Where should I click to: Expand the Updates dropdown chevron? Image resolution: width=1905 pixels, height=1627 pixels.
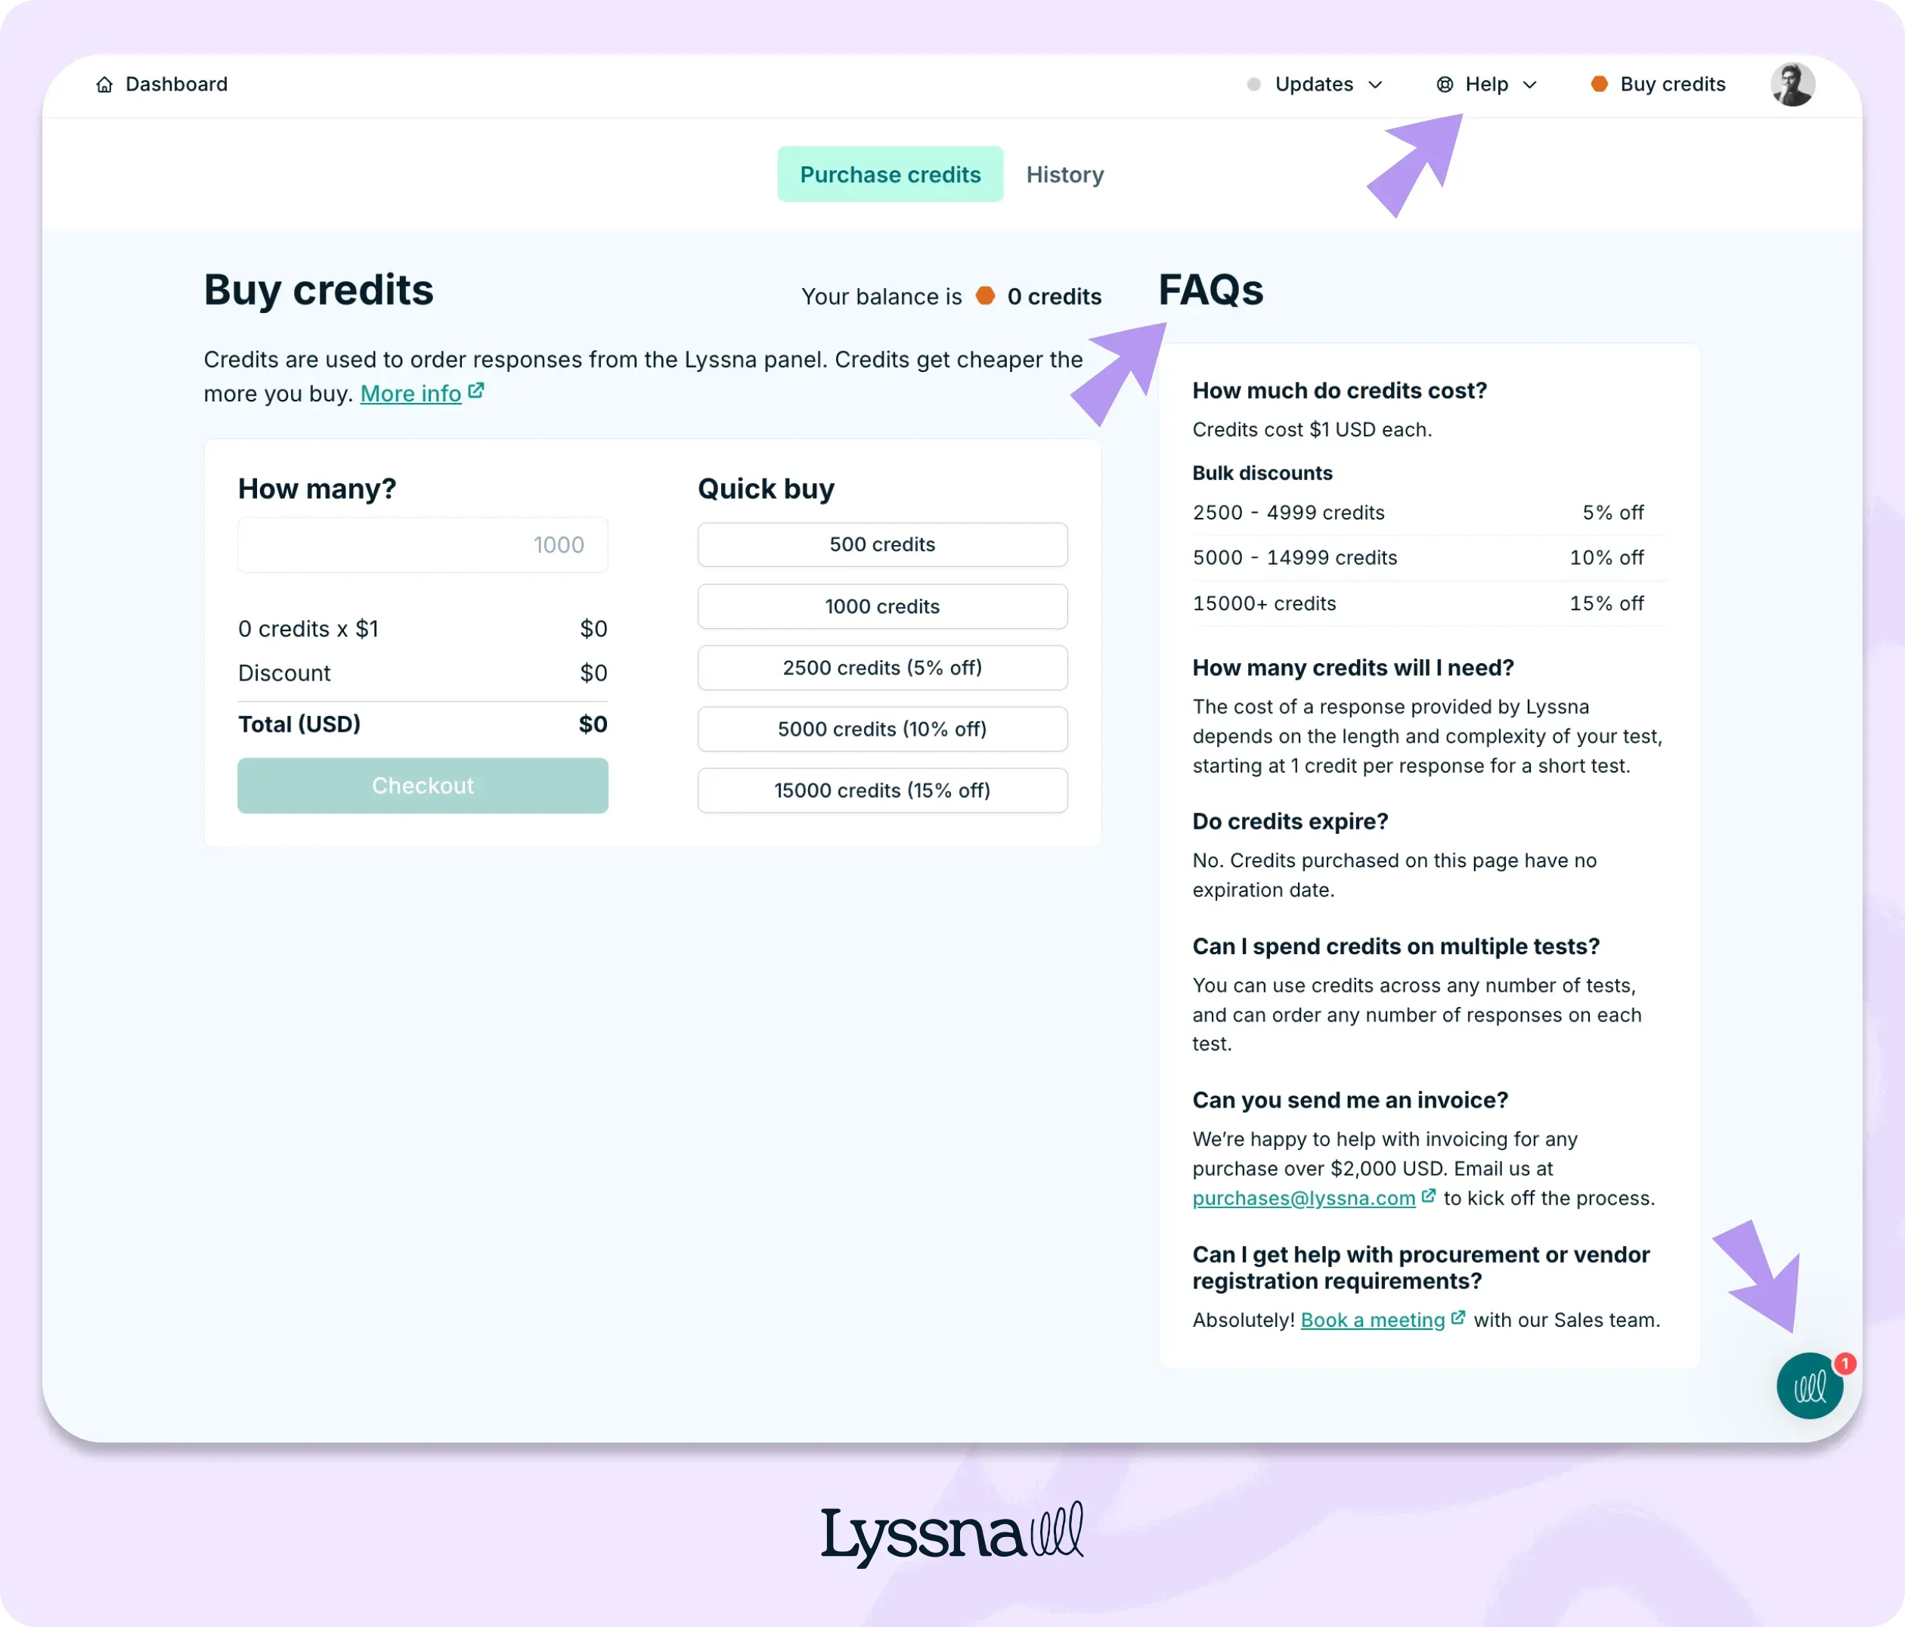1375,85
